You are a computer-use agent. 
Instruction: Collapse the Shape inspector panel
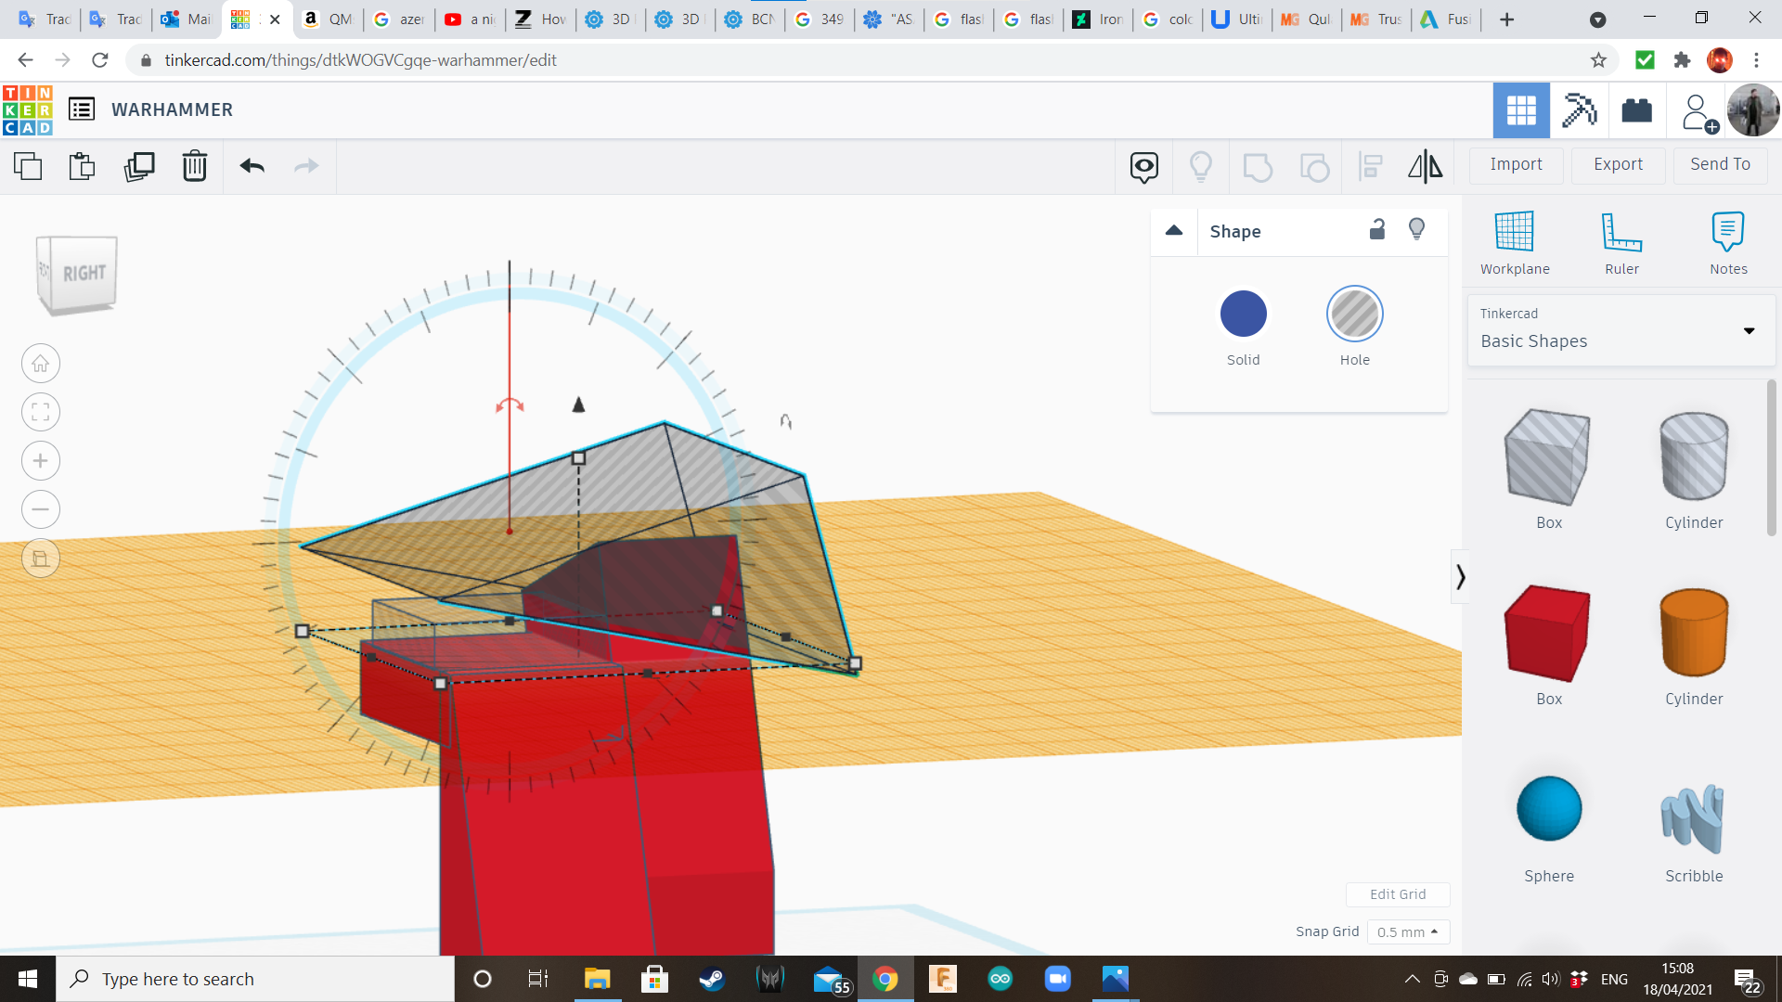click(x=1174, y=231)
